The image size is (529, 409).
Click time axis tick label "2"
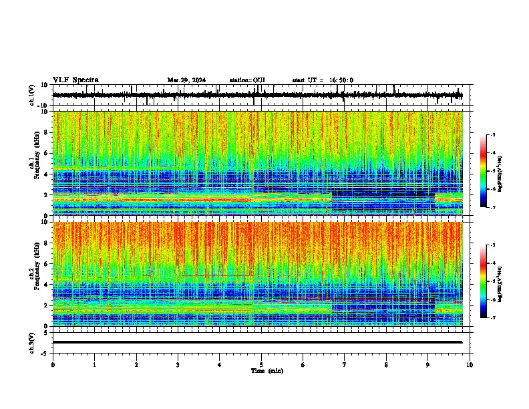[x=136, y=365]
